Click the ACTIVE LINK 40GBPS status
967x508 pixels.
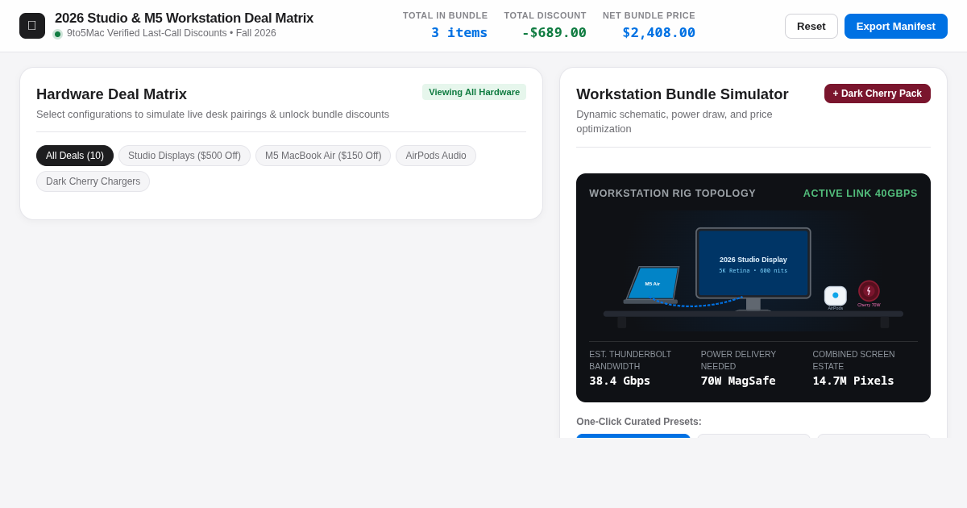(x=861, y=194)
